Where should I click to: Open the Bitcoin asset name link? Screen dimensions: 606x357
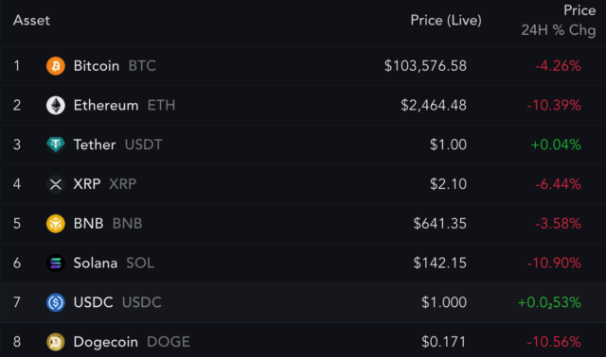tap(97, 66)
